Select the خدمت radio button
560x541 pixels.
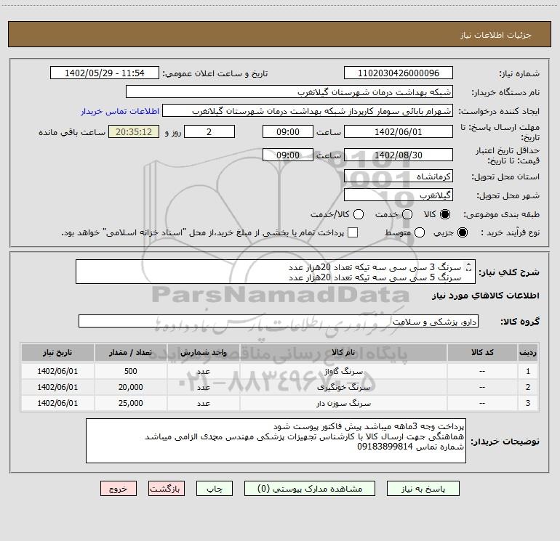407,214
